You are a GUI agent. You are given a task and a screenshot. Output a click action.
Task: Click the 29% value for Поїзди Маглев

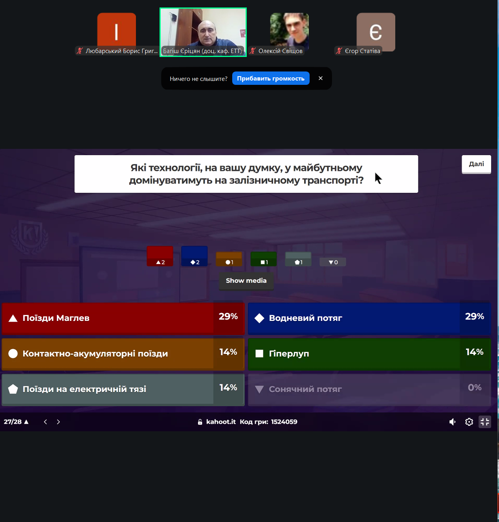coord(228,317)
